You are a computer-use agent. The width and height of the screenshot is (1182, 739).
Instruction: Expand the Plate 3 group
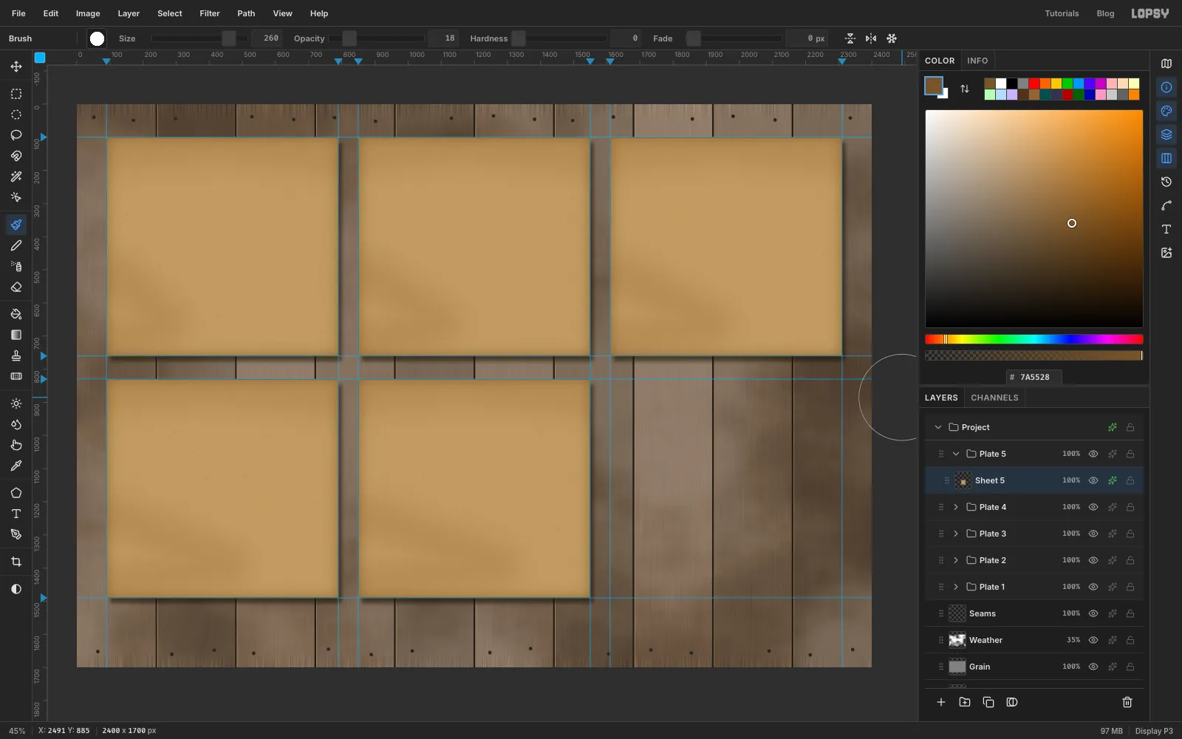[x=956, y=534]
